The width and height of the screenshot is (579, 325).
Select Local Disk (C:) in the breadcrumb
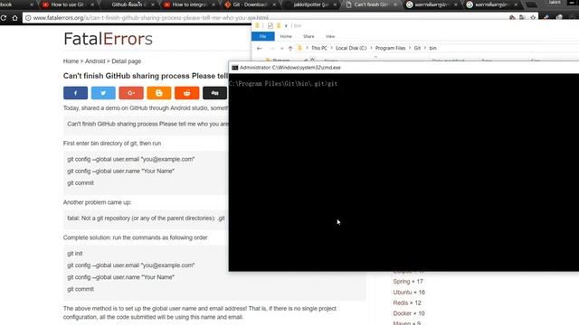tap(351, 48)
